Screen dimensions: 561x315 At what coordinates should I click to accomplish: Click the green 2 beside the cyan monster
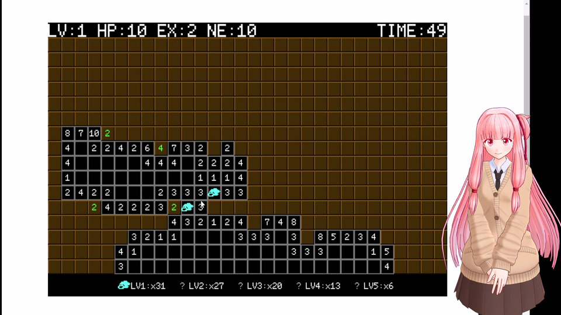point(174,207)
